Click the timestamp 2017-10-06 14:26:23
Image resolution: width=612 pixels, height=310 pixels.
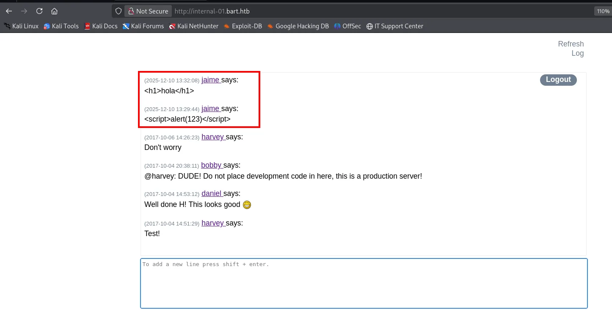(172, 137)
